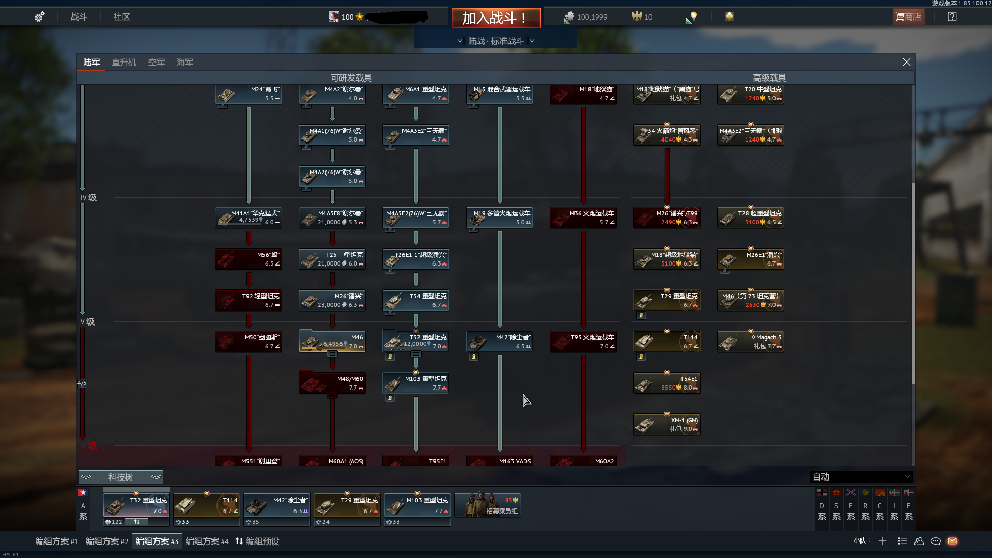Screen dimensions: 992x558
Task: Collapse the 科技树 panel
Action: click(x=121, y=477)
